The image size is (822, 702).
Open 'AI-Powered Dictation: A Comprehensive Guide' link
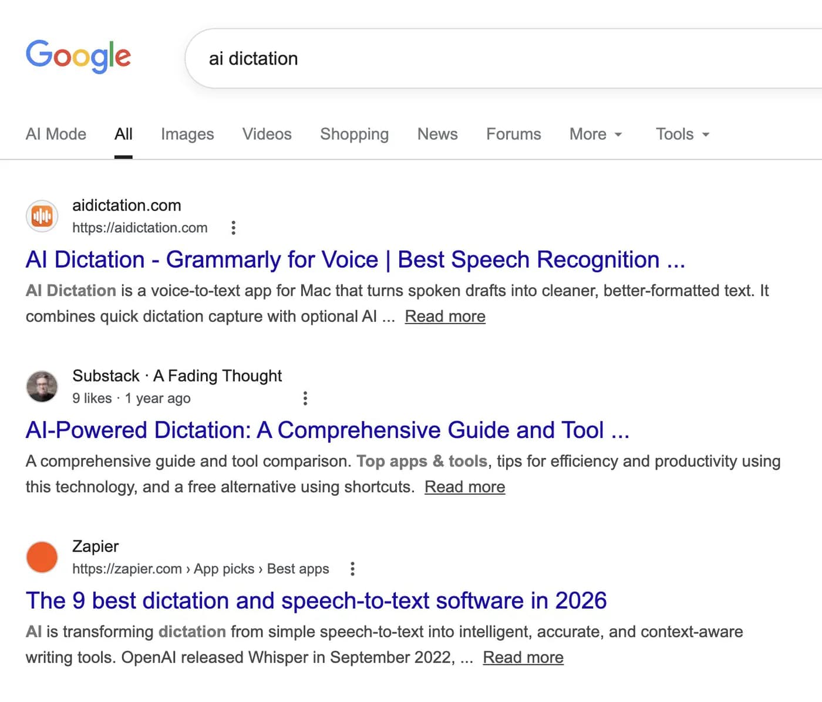[x=328, y=430]
